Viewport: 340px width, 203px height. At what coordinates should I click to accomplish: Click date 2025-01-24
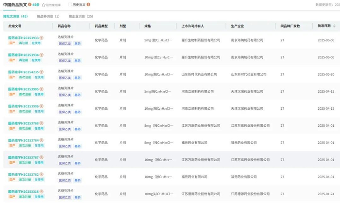tap(326, 194)
